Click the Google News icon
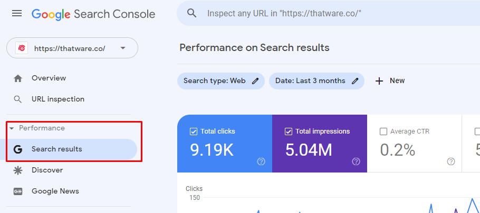Viewport: 480px width, 213px height. point(18,191)
